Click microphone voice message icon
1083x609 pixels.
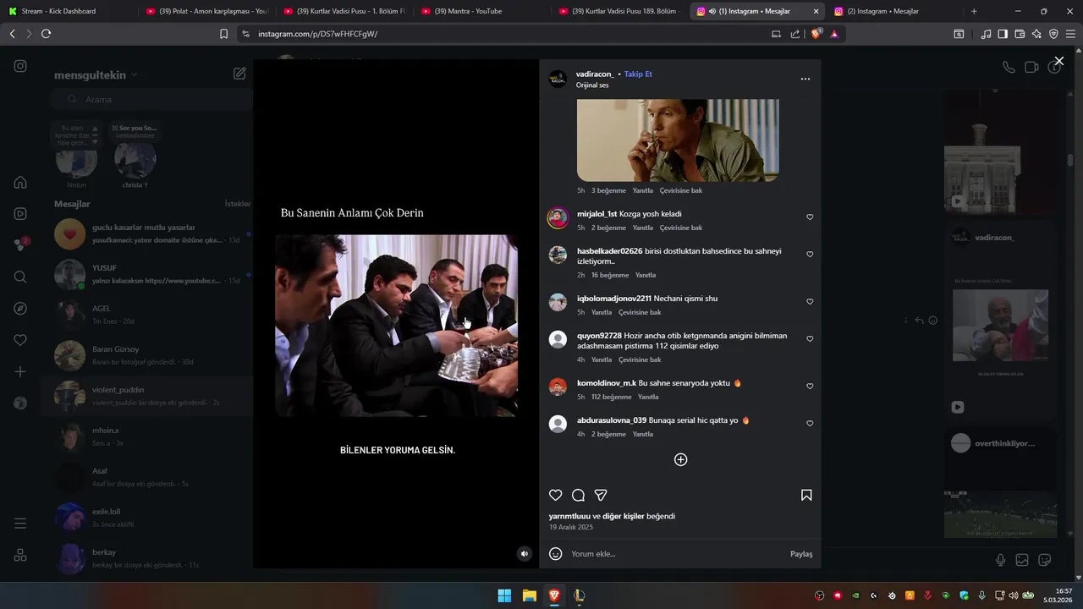click(1001, 560)
